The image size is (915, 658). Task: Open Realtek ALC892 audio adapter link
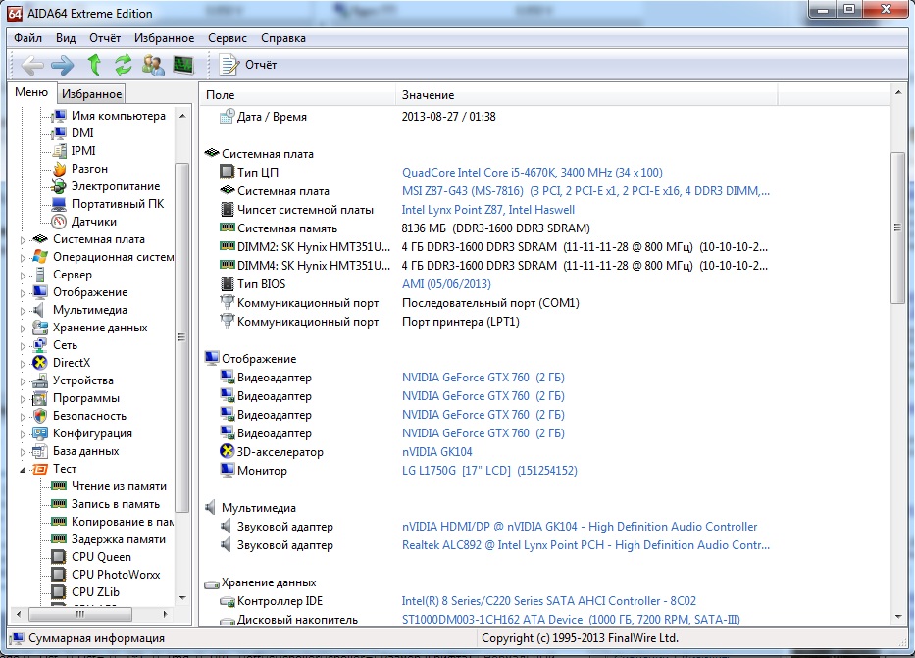coord(585,545)
